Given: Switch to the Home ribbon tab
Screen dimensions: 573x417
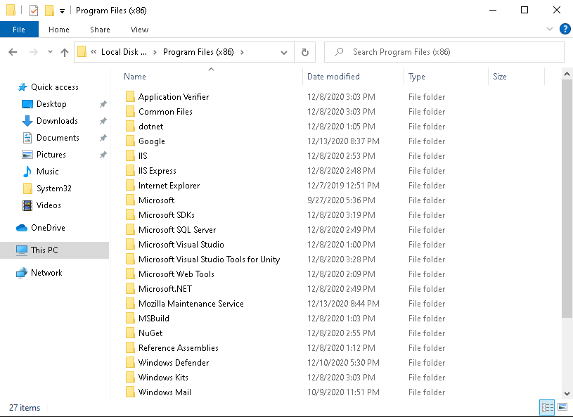Looking at the screenshot, I should [x=59, y=30].
